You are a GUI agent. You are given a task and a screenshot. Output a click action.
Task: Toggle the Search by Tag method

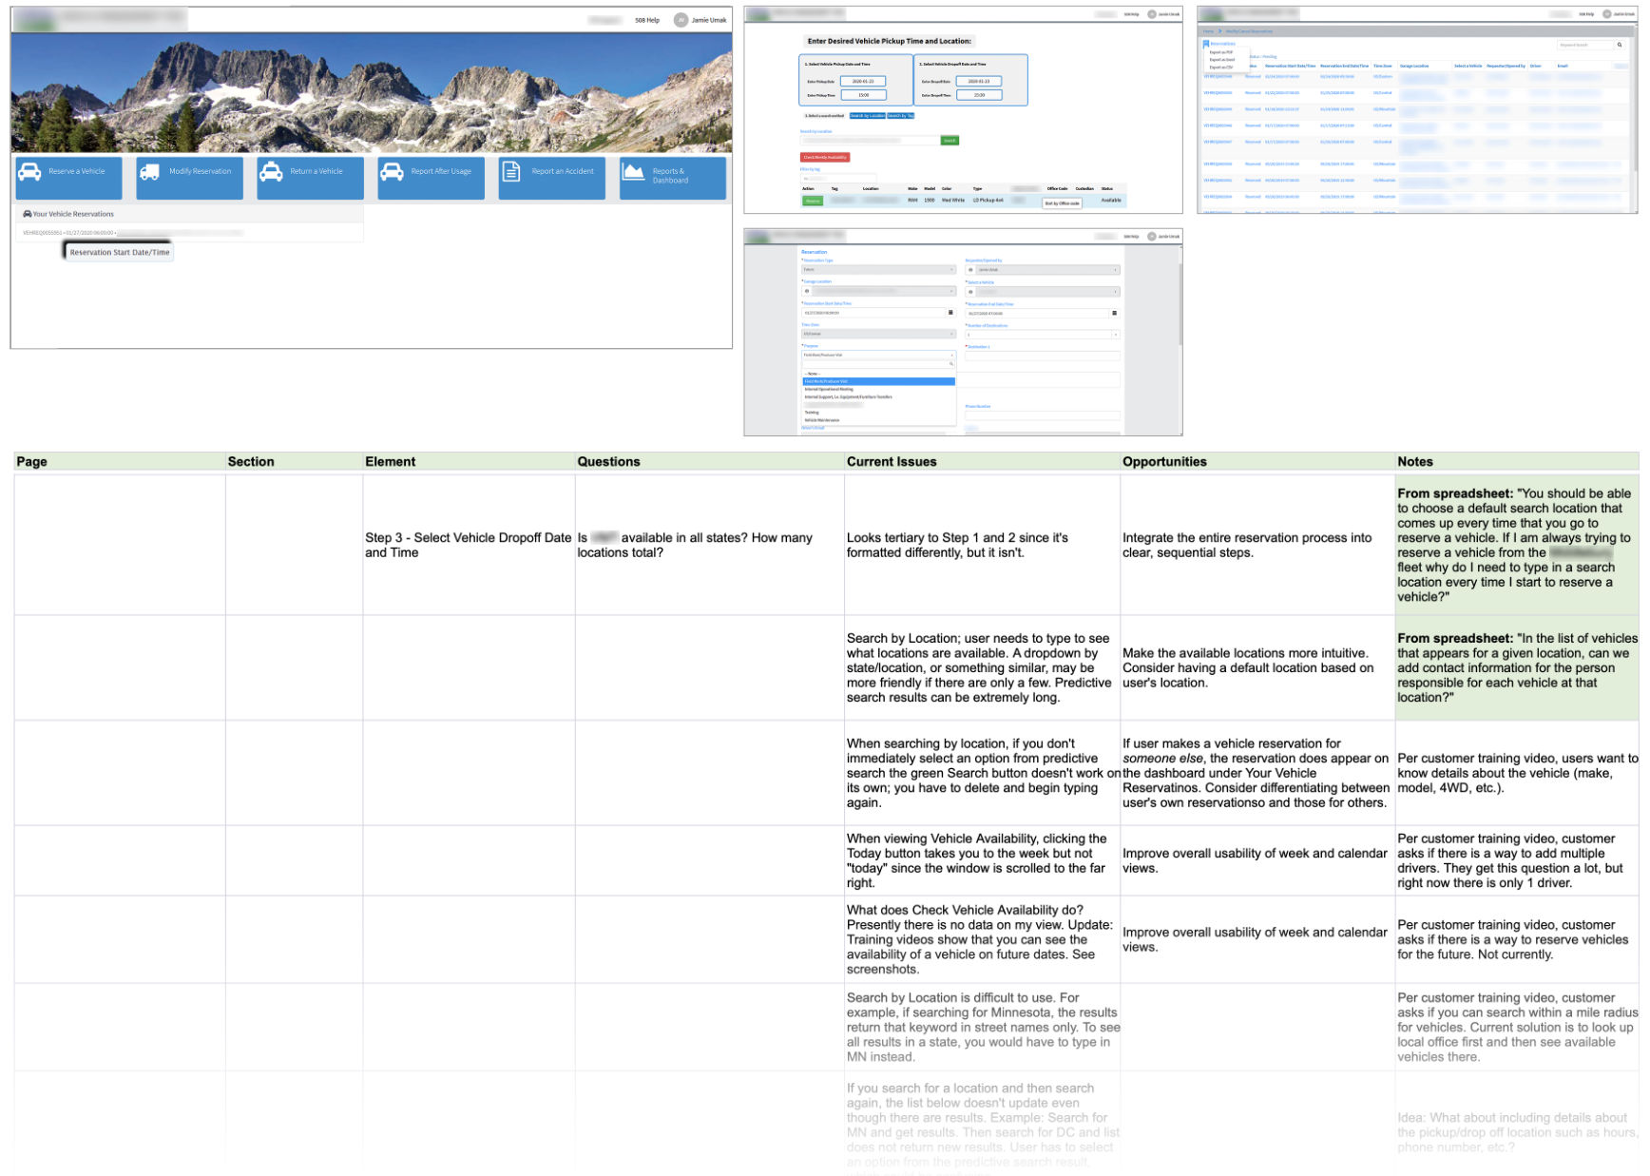[x=900, y=116]
